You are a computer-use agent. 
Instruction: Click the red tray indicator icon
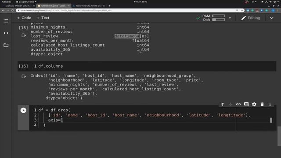pos(247,2)
